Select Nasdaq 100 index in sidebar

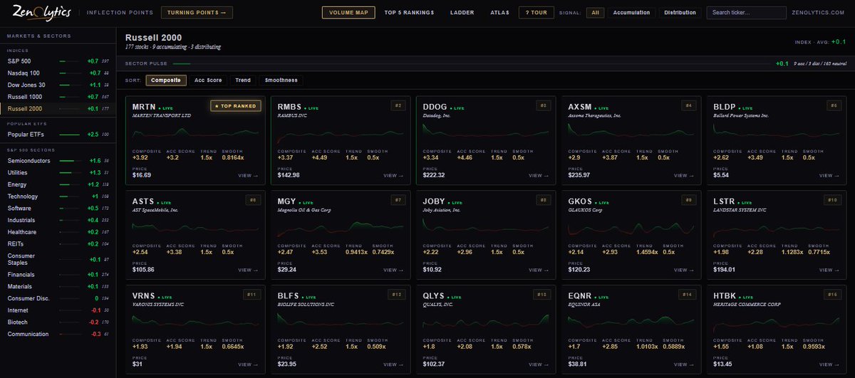pos(57,73)
